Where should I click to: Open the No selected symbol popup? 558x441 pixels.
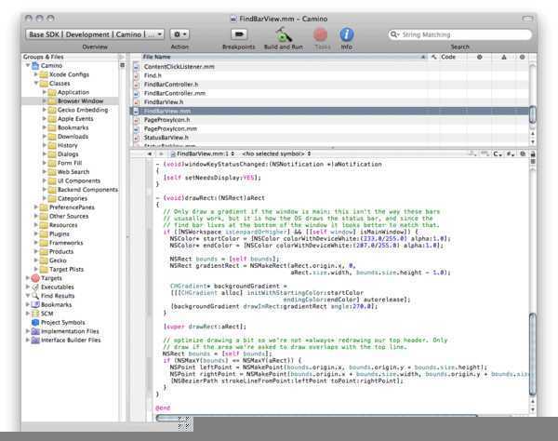click(x=276, y=154)
